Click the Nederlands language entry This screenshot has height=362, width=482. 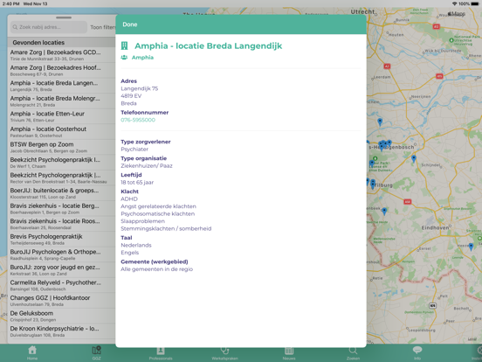136,246
